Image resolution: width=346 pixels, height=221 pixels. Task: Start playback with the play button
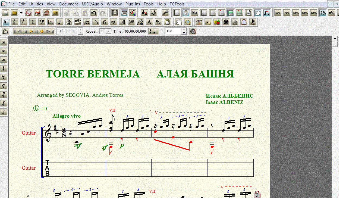31,31
